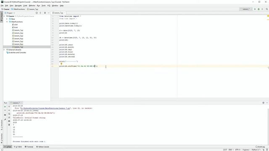Screen dimensions: 269x151
Task: Open the File menu
Action: tap(2, 5)
